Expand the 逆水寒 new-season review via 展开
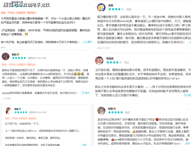The image size is (191, 146). (90, 42)
